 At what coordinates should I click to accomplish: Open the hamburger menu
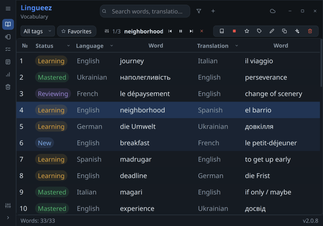click(8, 9)
